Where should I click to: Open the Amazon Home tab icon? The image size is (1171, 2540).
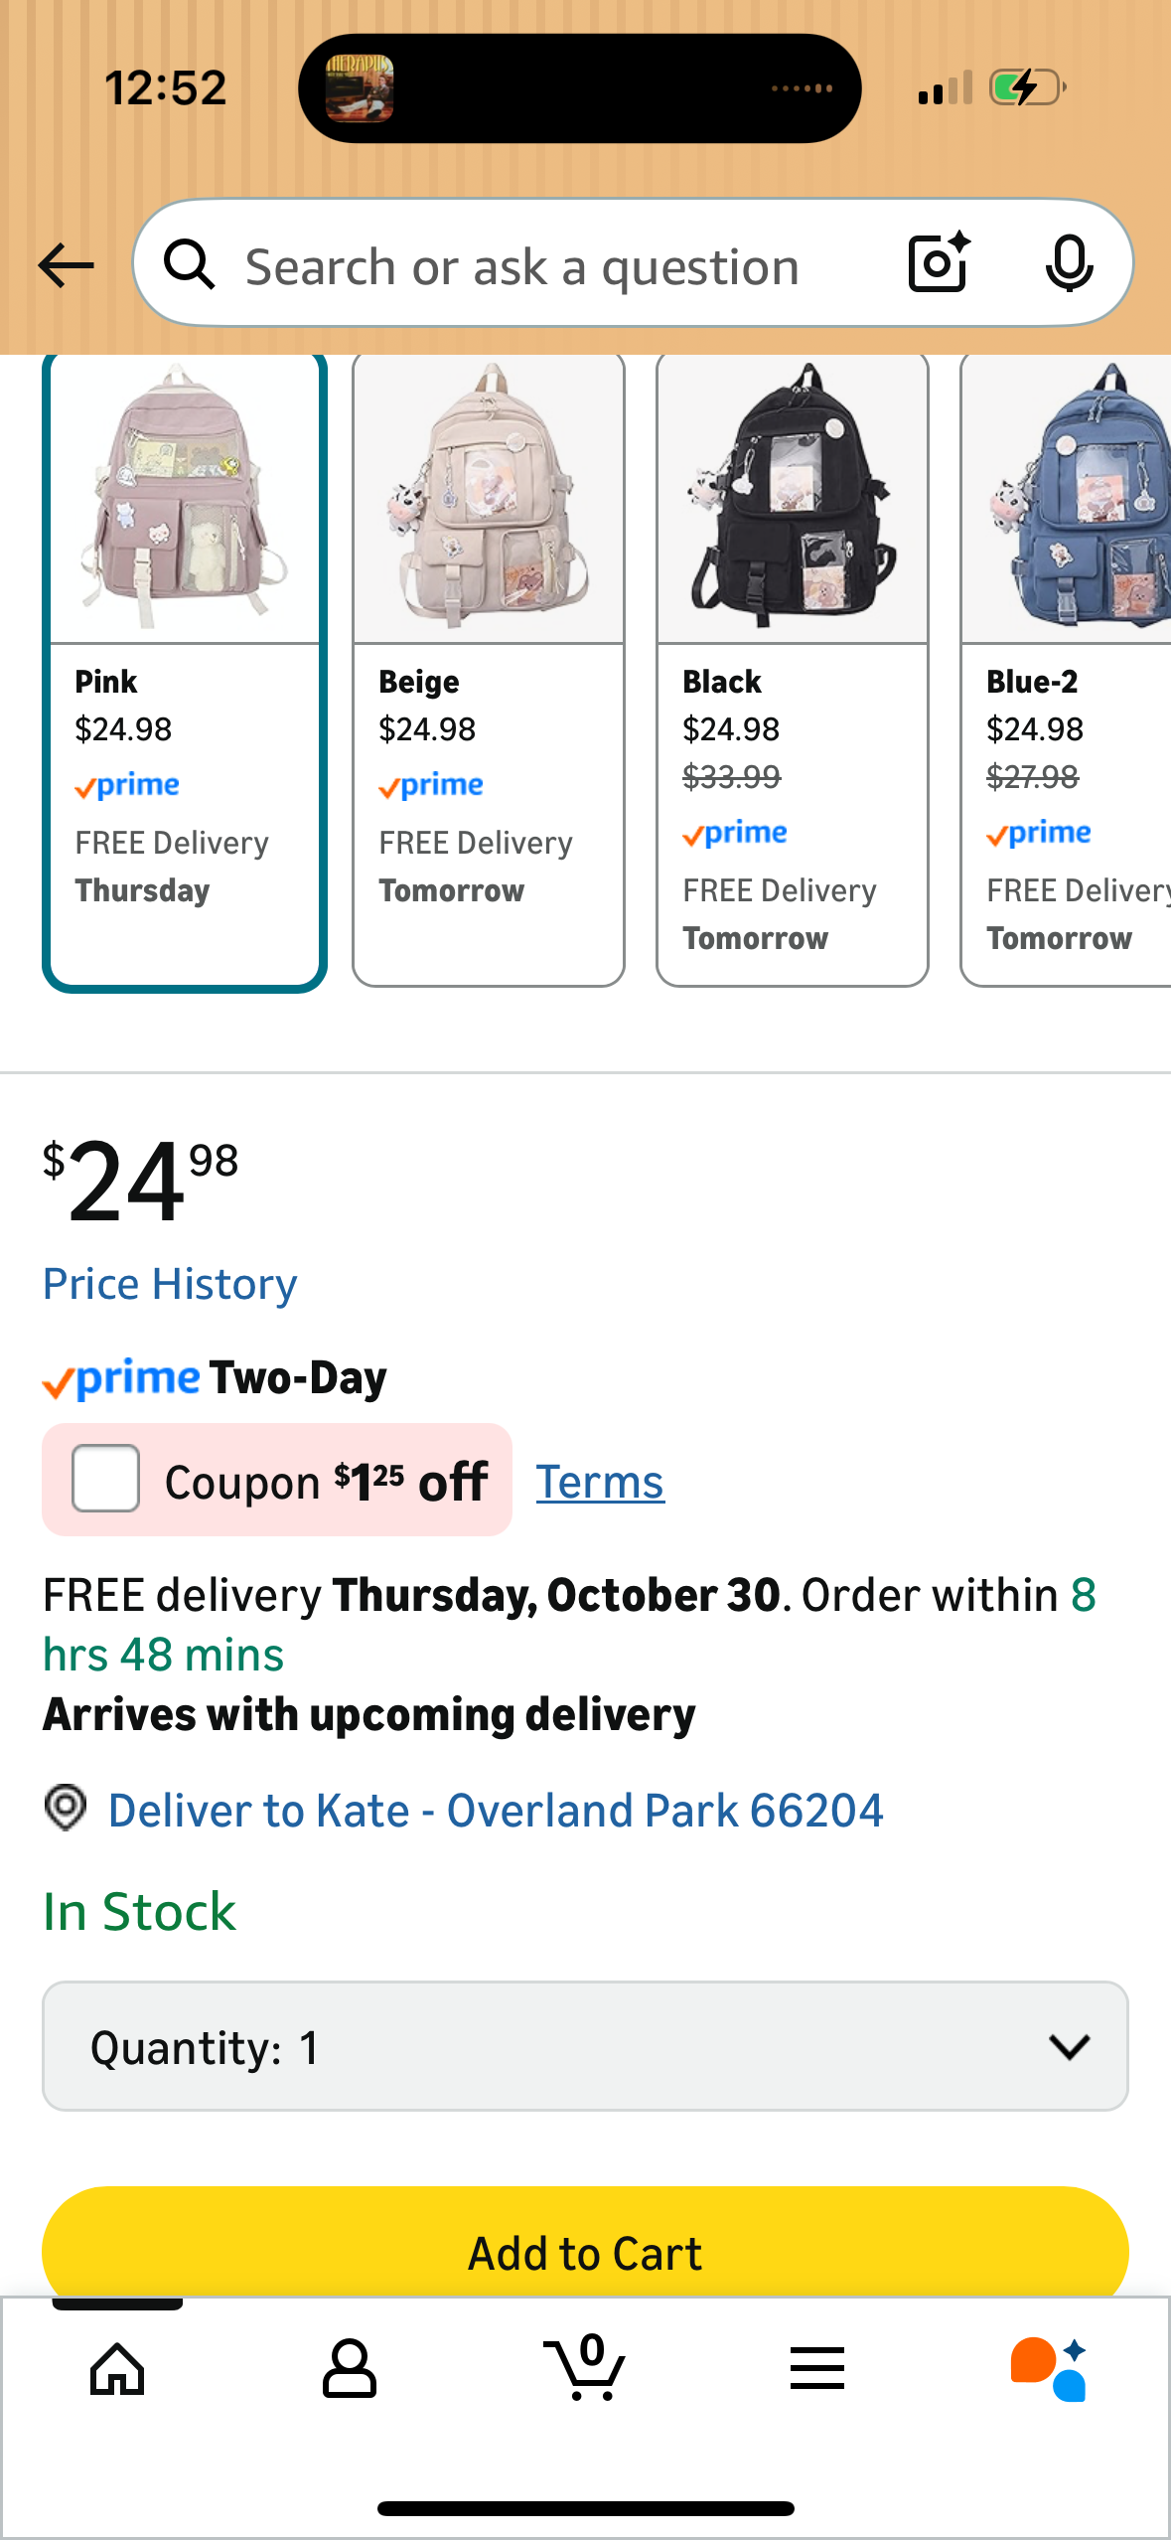coord(116,2369)
